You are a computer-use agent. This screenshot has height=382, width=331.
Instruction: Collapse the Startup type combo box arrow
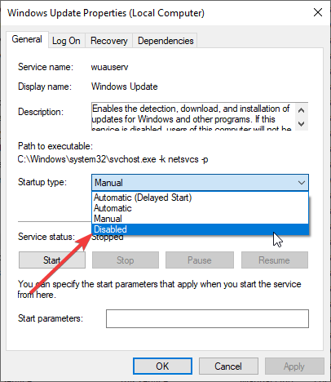pyautogui.click(x=302, y=183)
